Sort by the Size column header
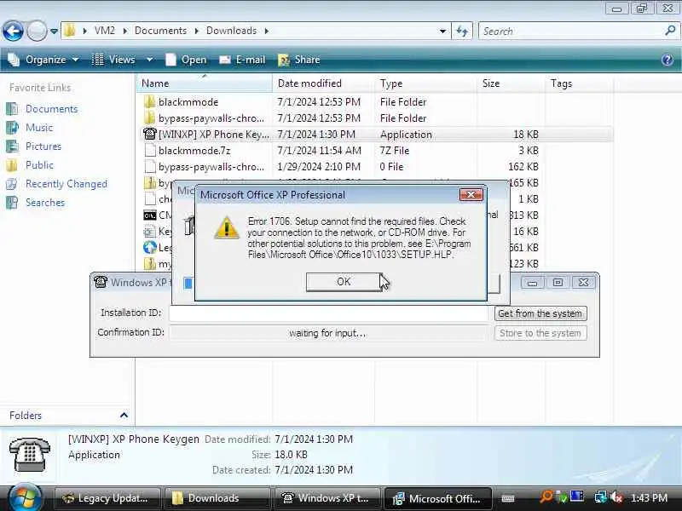The width and height of the screenshot is (682, 511). (x=511, y=83)
